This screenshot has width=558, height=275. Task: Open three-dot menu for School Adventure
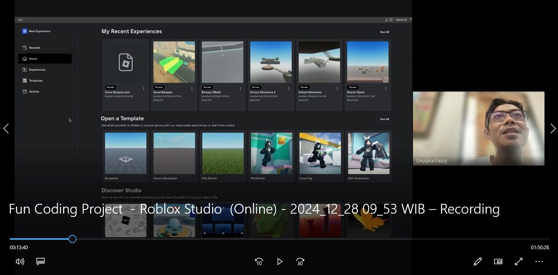click(x=337, y=88)
